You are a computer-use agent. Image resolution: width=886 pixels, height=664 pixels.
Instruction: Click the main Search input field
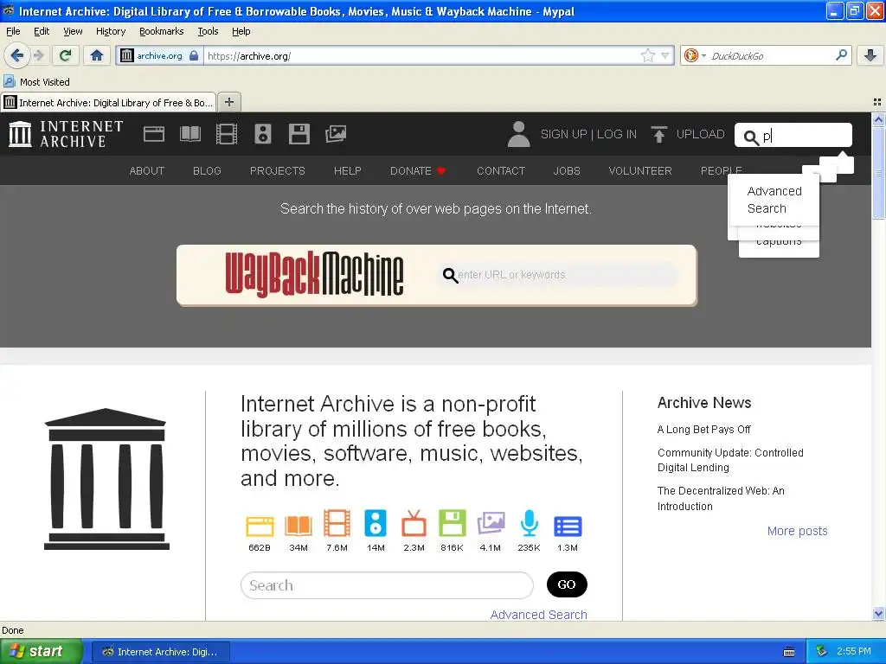click(387, 585)
